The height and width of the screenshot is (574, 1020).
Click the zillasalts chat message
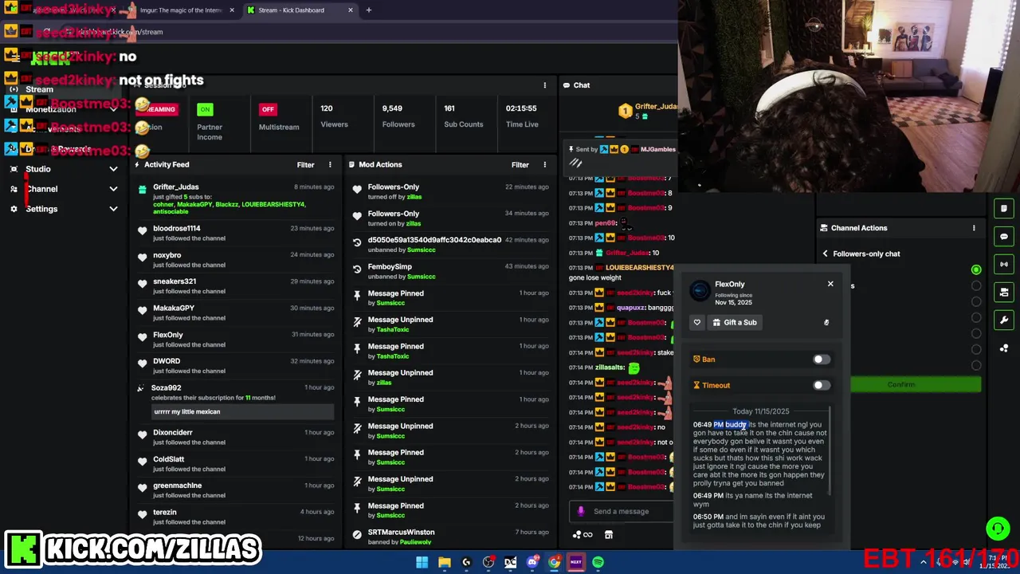(622, 368)
